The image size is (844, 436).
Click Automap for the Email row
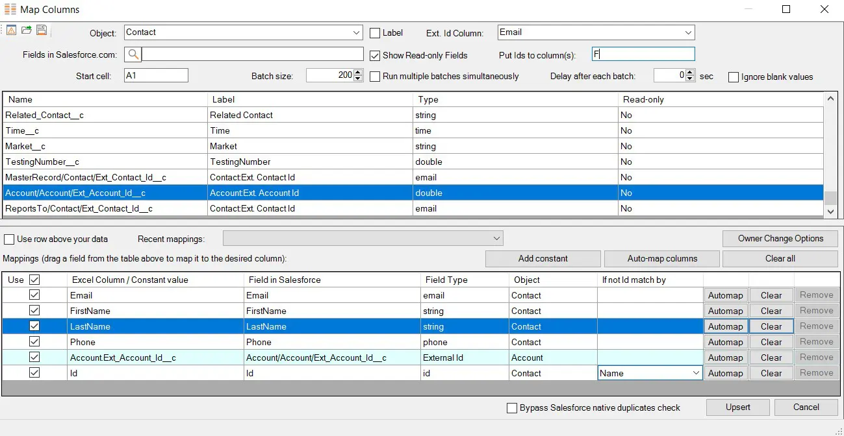(726, 295)
